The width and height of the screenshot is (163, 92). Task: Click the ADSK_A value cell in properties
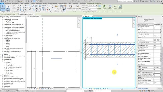pyautogui.click(x=157, y=39)
